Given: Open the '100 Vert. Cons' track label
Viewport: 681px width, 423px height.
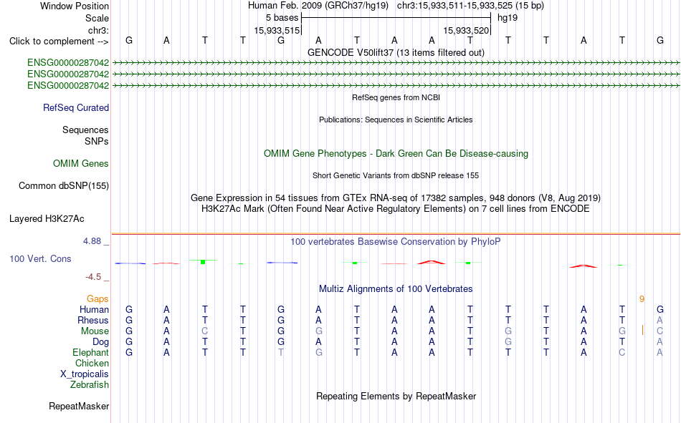Looking at the screenshot, I should pos(40,258).
